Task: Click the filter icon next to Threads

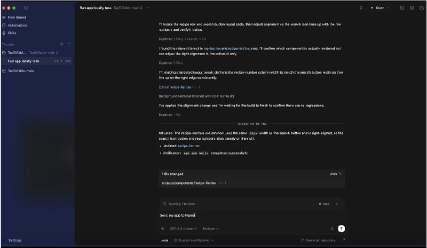Action: [x=69, y=44]
